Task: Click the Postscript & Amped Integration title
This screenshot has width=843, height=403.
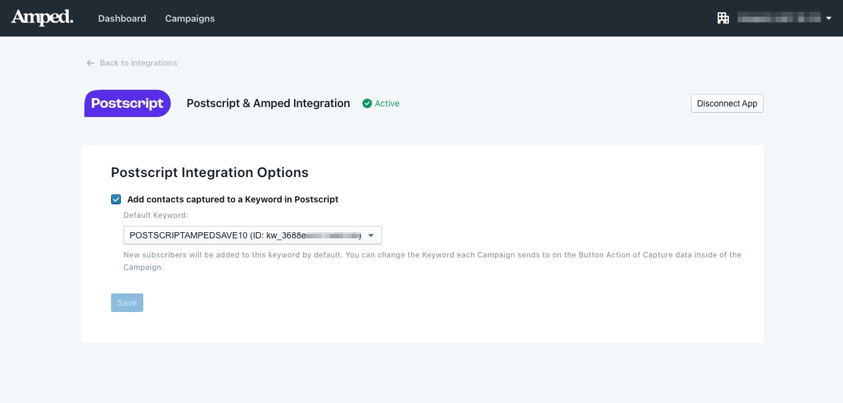Action: 269,103
